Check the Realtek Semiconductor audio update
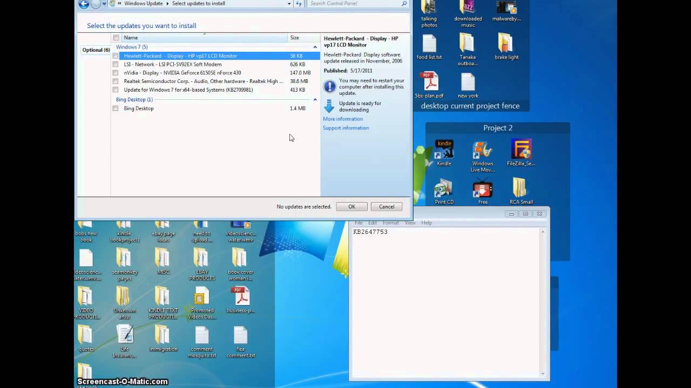Screen dimensions: 691x388 point(116,81)
